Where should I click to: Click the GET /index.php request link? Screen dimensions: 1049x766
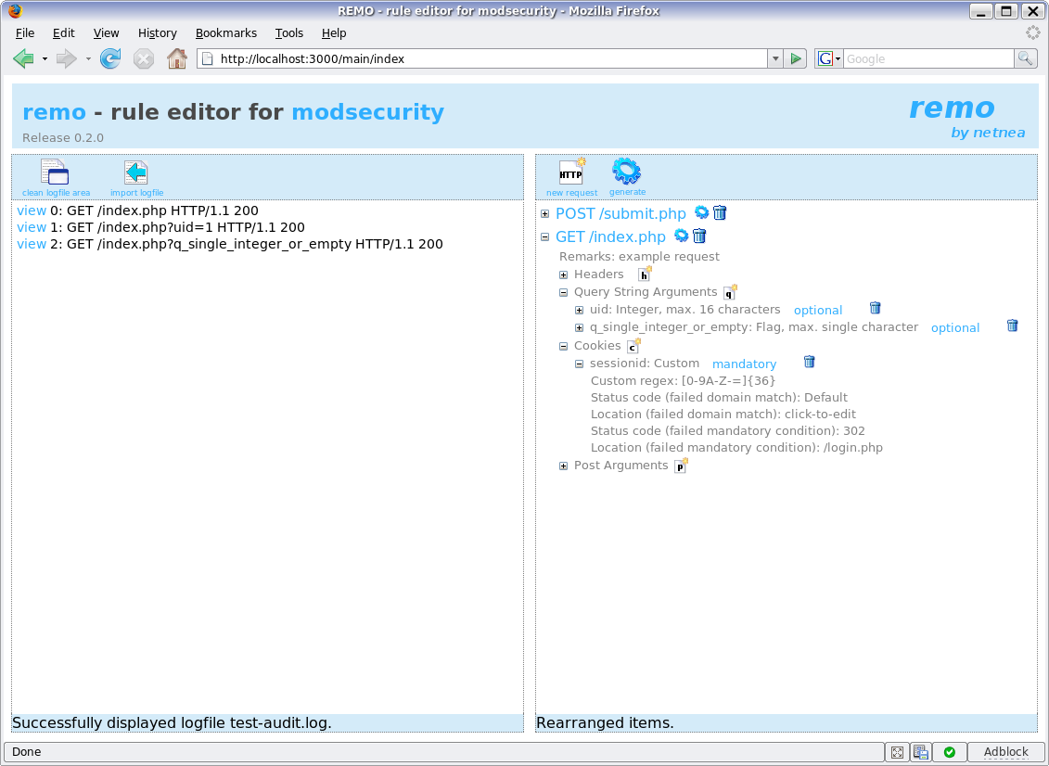point(611,236)
